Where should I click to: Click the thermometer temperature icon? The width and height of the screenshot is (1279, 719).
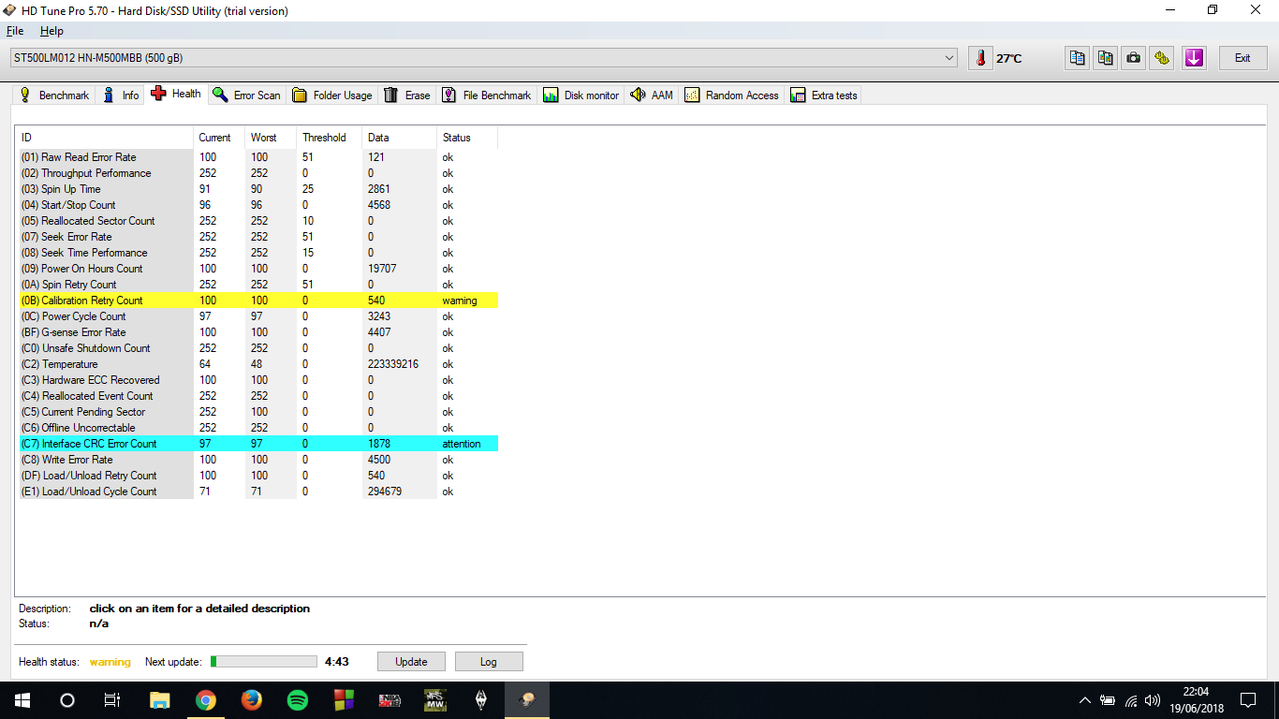(x=980, y=58)
